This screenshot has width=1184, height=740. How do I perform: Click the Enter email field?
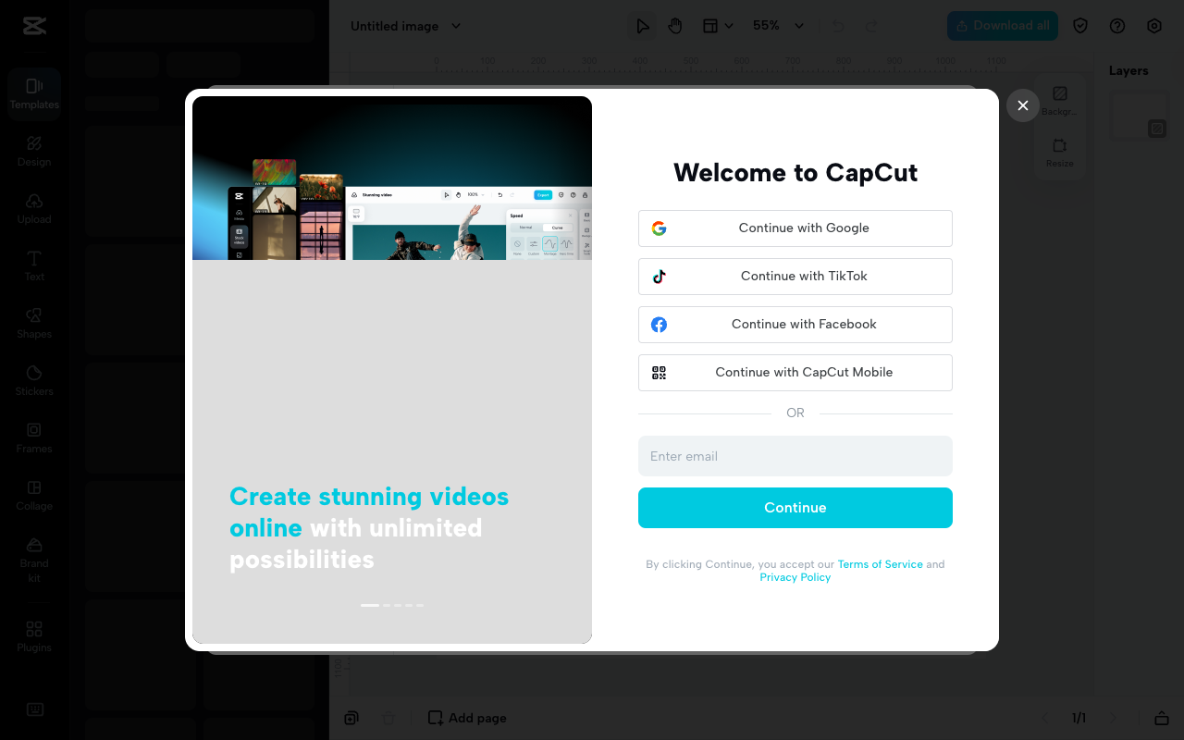(x=795, y=456)
